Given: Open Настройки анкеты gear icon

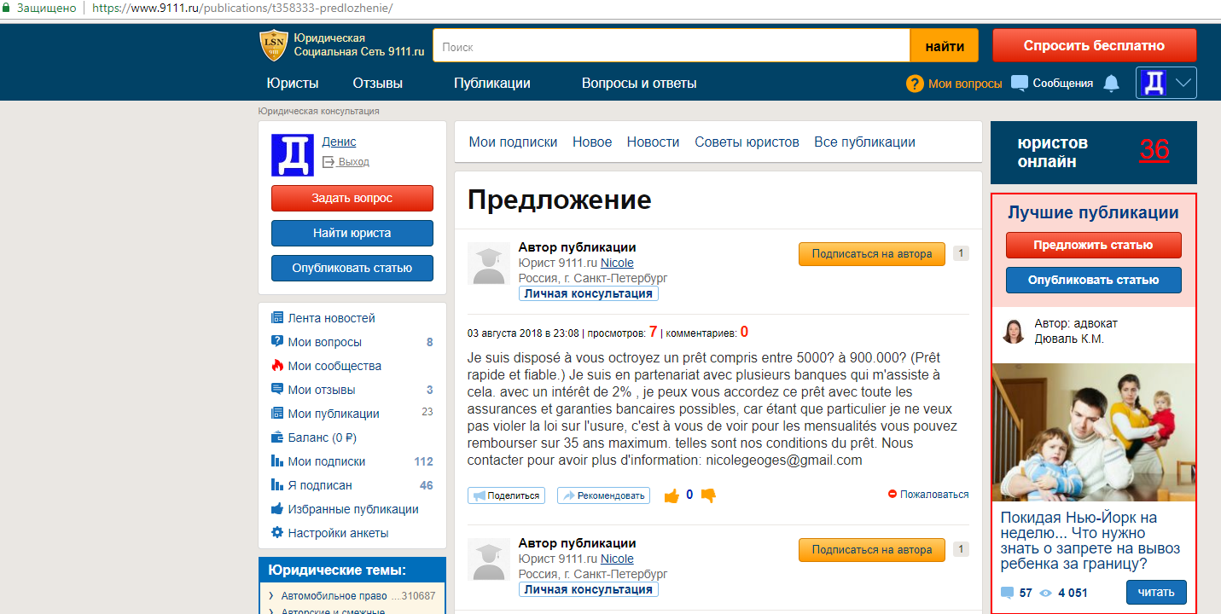Looking at the screenshot, I should click(x=277, y=533).
